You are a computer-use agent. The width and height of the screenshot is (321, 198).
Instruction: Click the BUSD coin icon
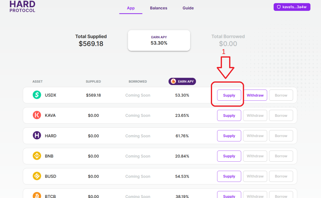[37, 176]
